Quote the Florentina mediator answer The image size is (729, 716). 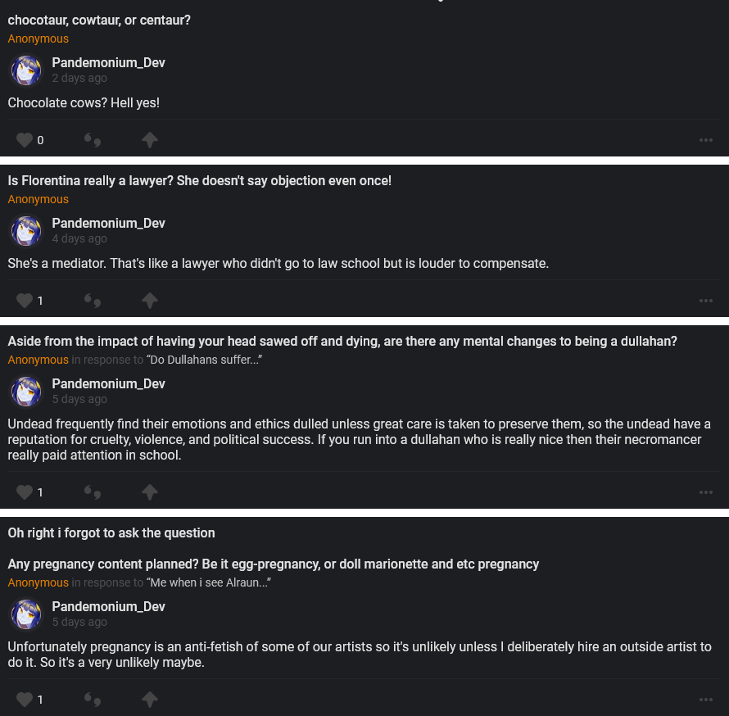(93, 301)
